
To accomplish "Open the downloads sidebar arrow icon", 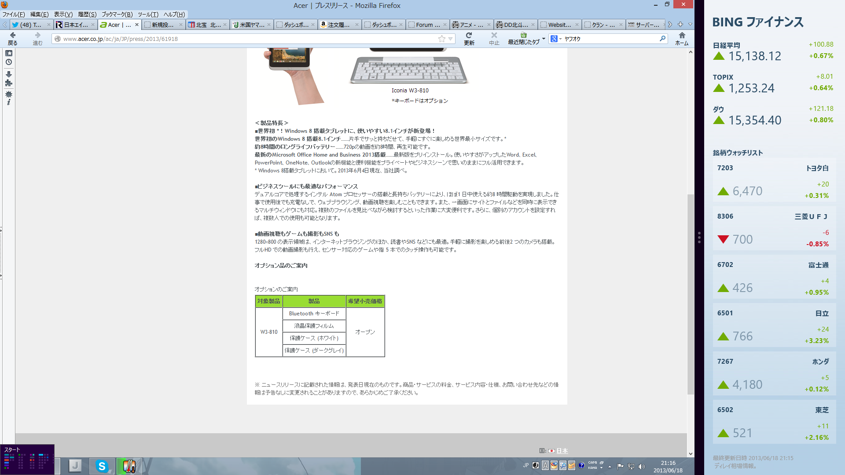I will (x=9, y=74).
